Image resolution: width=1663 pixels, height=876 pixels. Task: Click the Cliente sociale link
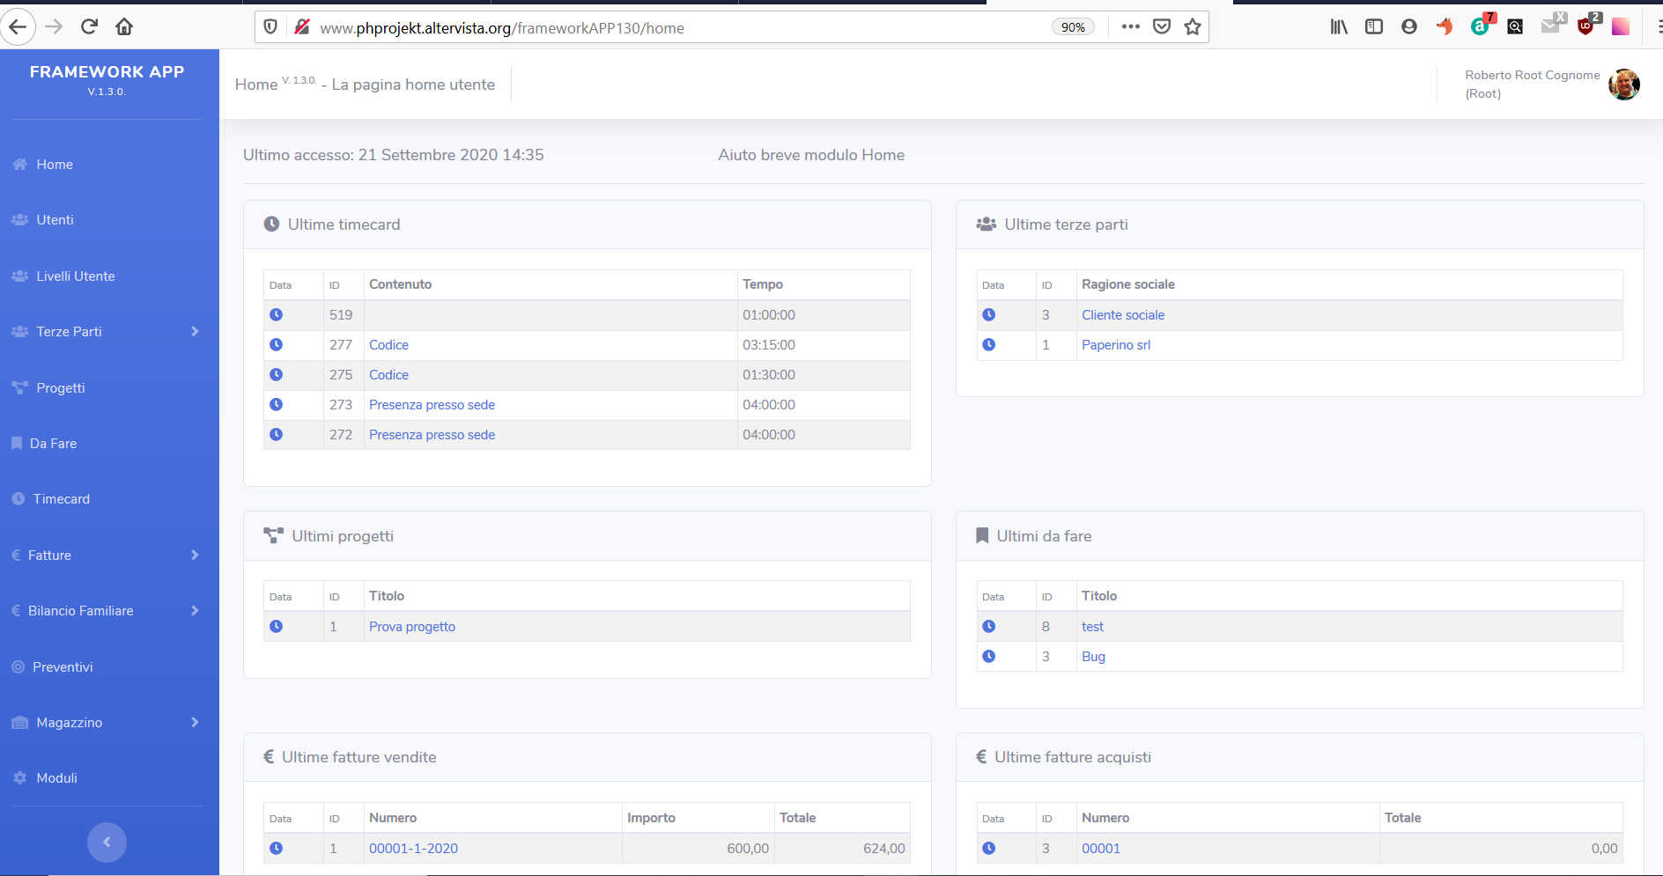1122,315
